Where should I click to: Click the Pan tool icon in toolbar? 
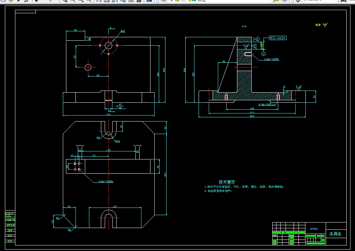point(65,1)
